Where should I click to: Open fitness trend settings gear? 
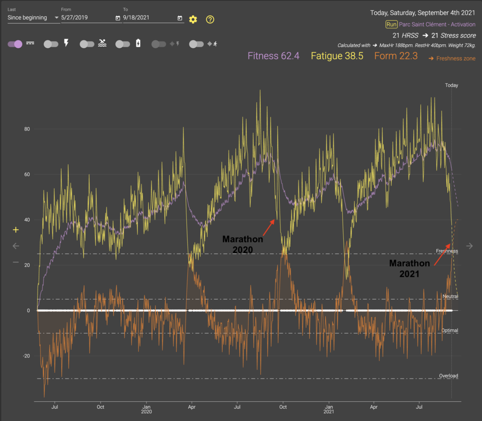(193, 19)
